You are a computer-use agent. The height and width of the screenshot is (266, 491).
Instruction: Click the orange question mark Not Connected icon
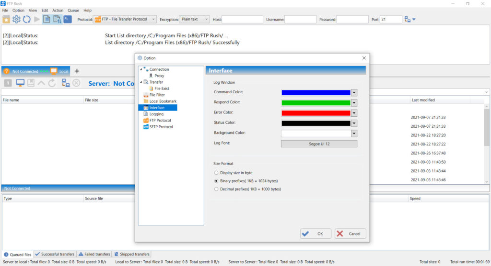tap(7, 71)
